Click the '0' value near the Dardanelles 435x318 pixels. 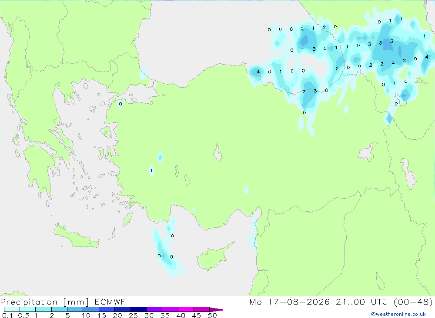tap(120, 104)
